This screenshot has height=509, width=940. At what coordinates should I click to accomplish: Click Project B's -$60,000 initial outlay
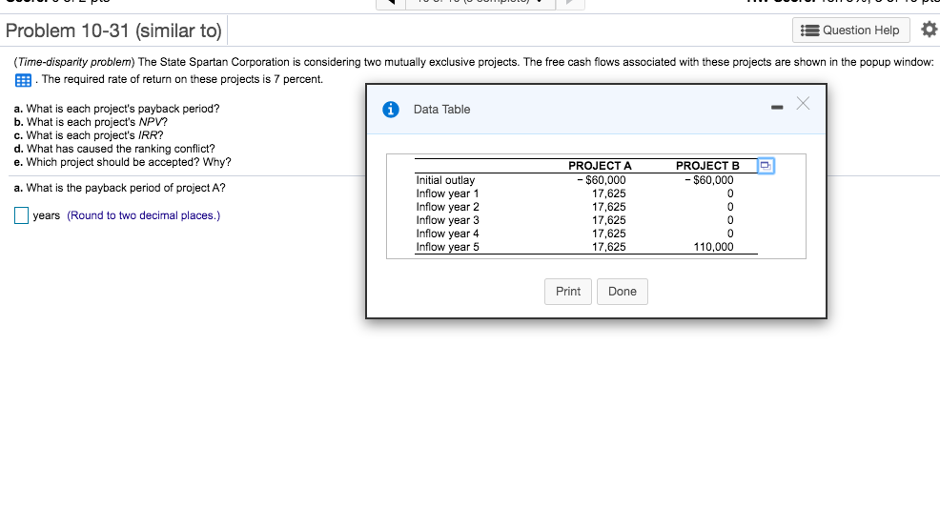point(709,180)
